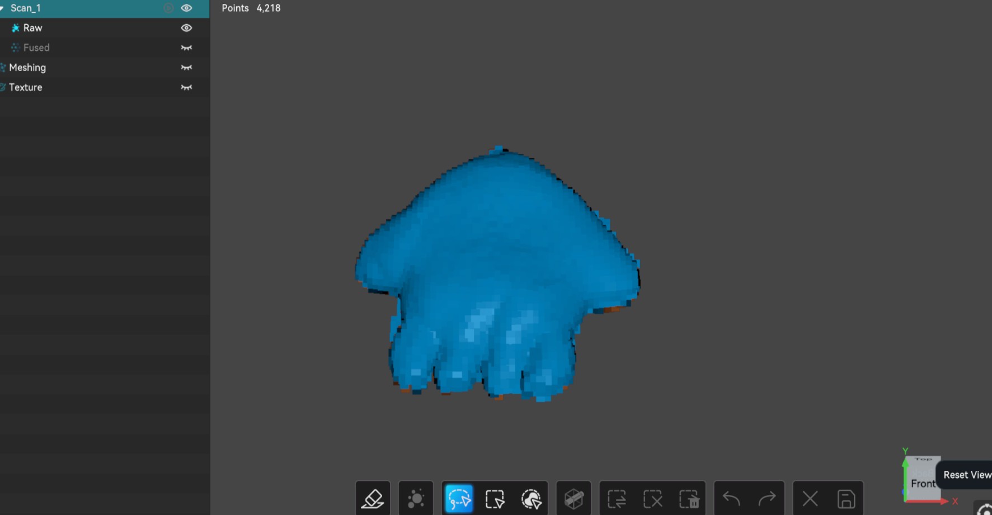This screenshot has height=515, width=992.
Task: Toggle visibility eye for Scan_1
Action: 186,8
